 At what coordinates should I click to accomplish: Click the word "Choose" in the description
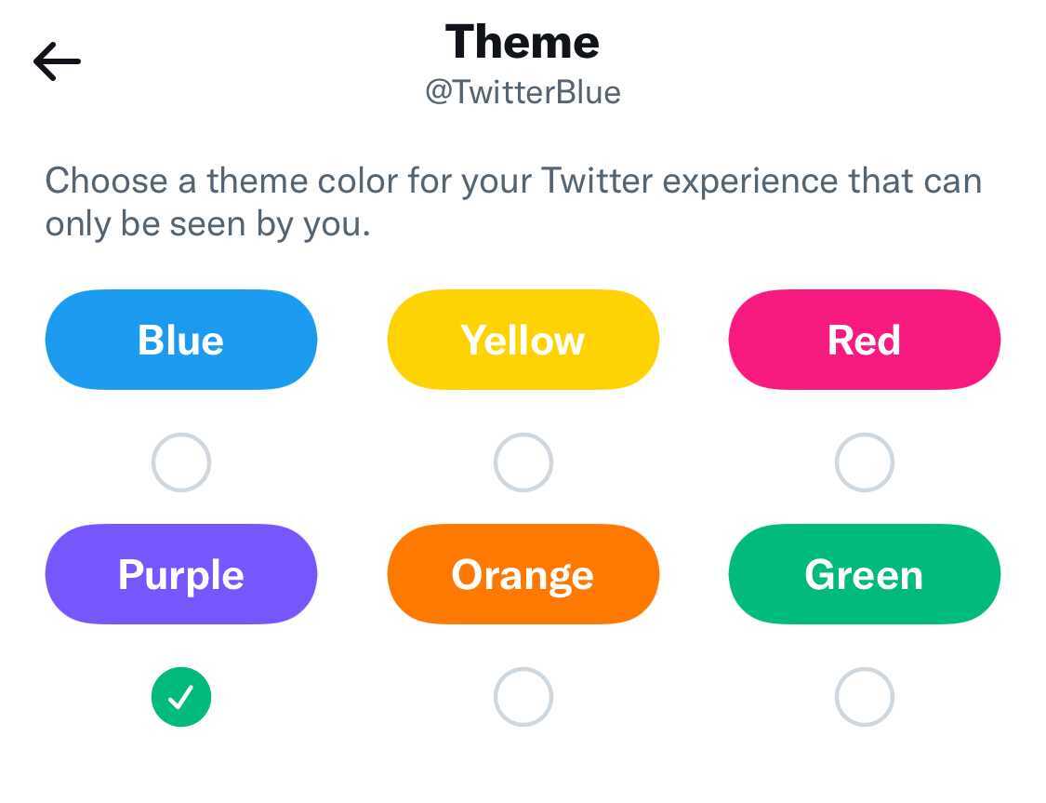click(x=106, y=181)
